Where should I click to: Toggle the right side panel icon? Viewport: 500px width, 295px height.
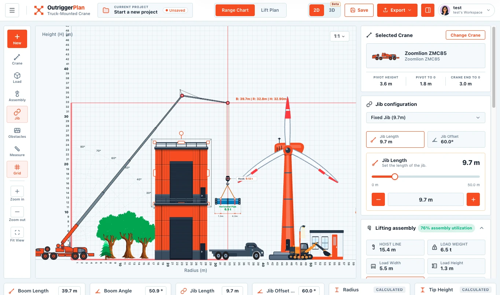[428, 10]
